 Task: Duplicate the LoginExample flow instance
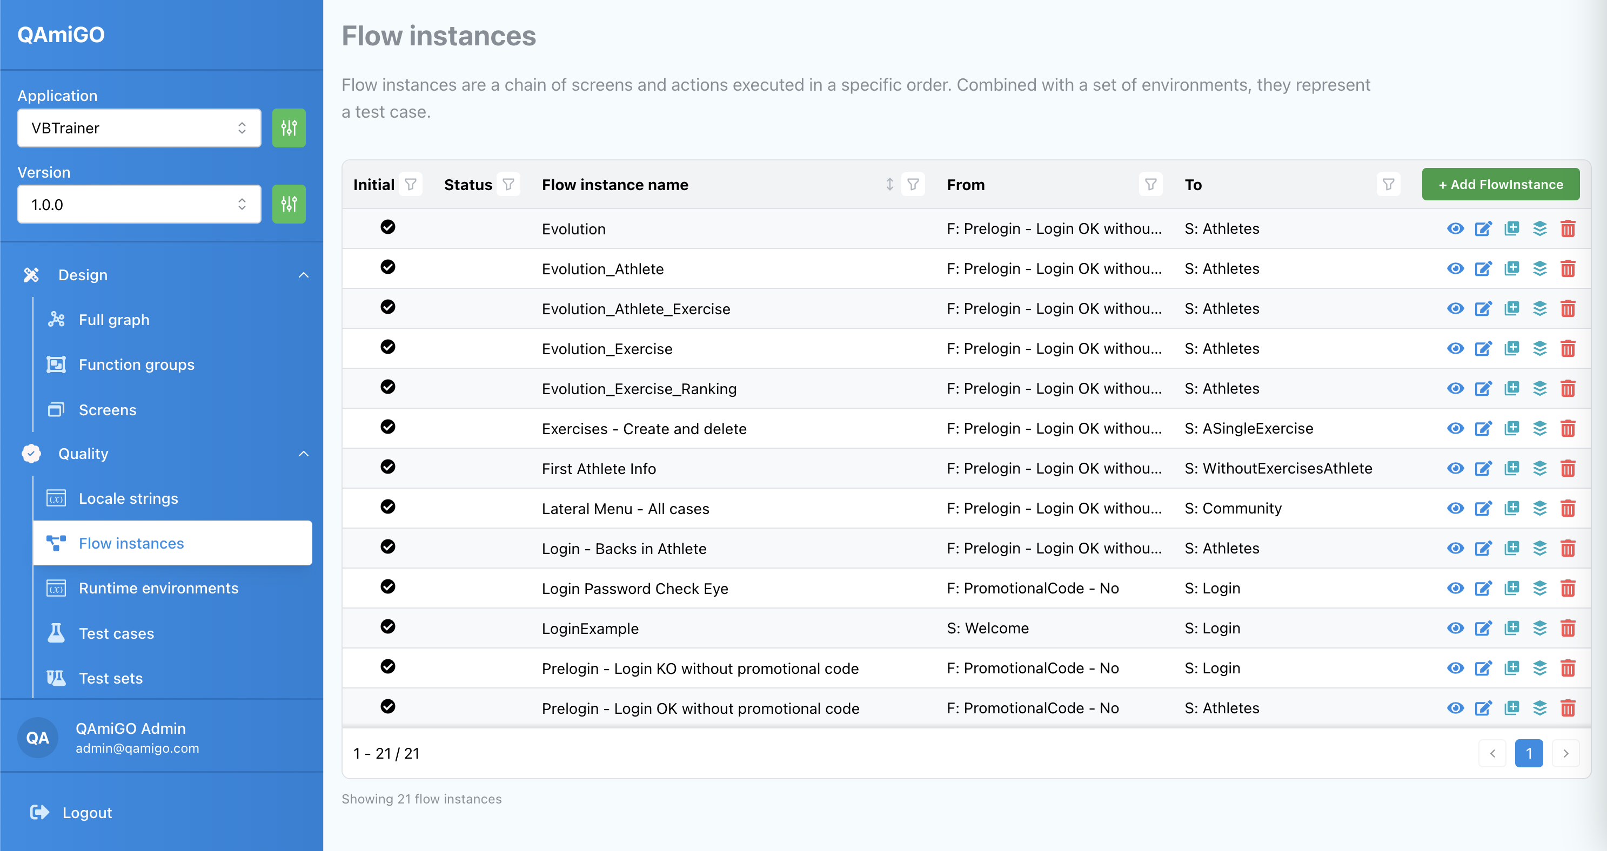coord(1511,628)
